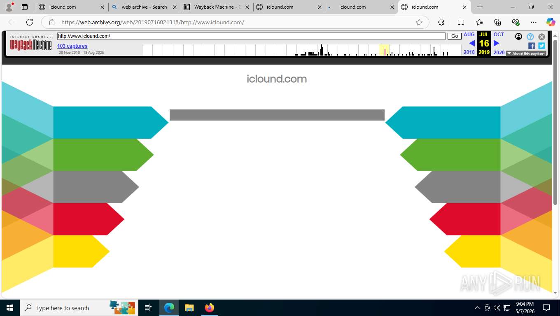Image resolution: width=560 pixels, height=316 pixels.
Task: Click the Wayback Go button
Action: 455,36
